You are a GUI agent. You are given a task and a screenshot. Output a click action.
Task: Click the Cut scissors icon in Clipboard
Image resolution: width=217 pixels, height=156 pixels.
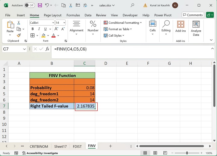[19, 23]
